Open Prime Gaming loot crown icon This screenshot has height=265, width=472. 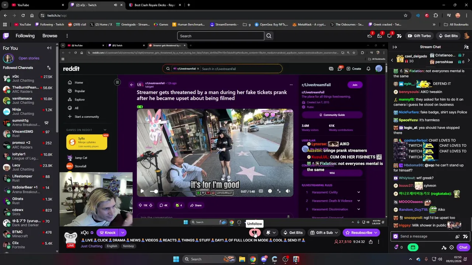(370, 36)
